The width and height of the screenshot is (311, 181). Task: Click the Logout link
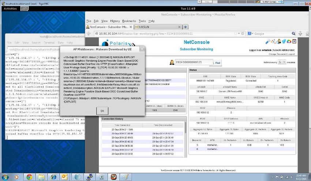point(291,54)
